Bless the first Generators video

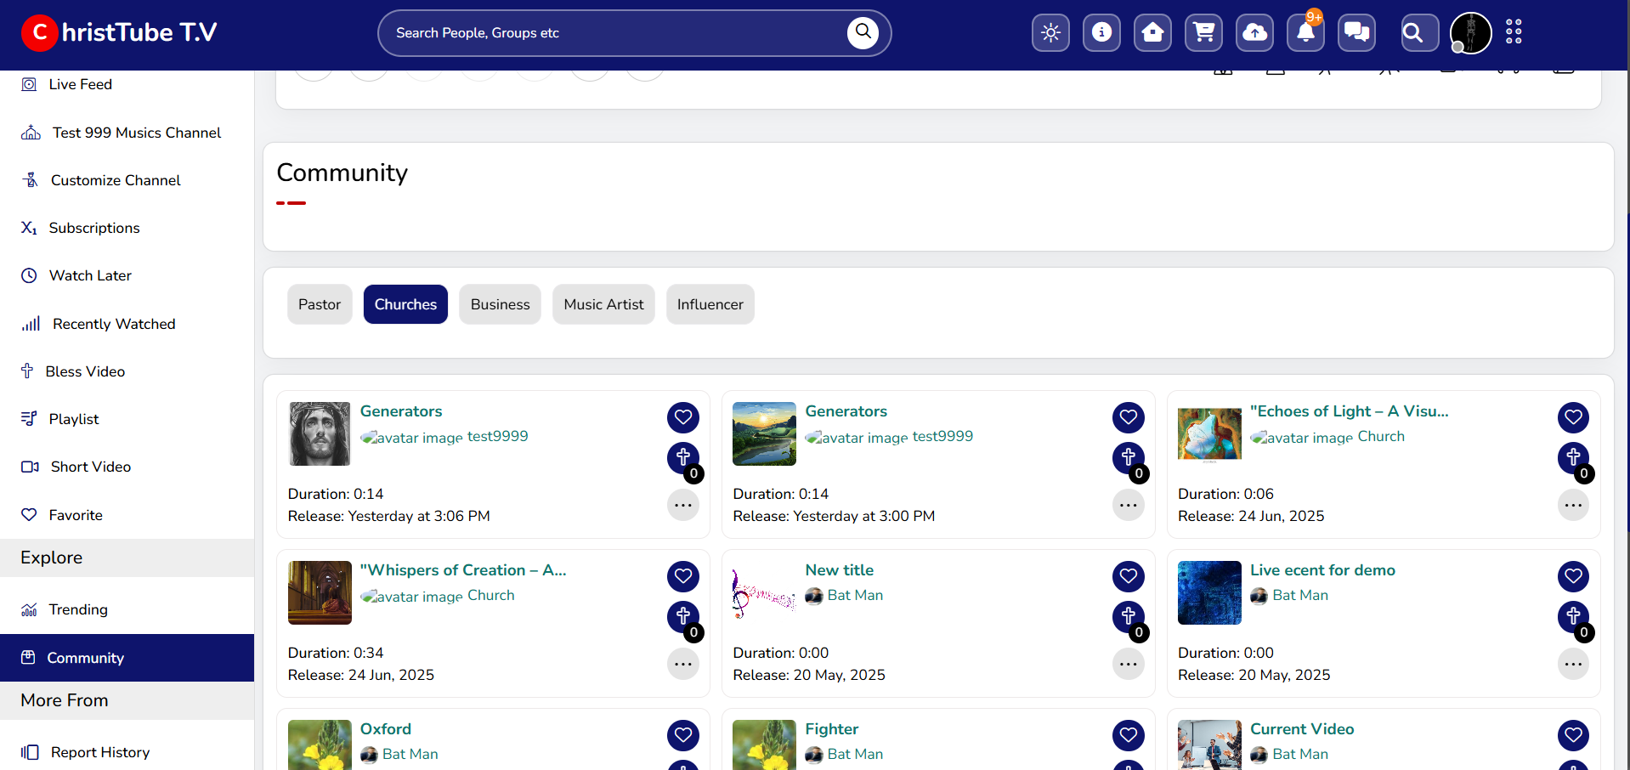[x=682, y=458]
